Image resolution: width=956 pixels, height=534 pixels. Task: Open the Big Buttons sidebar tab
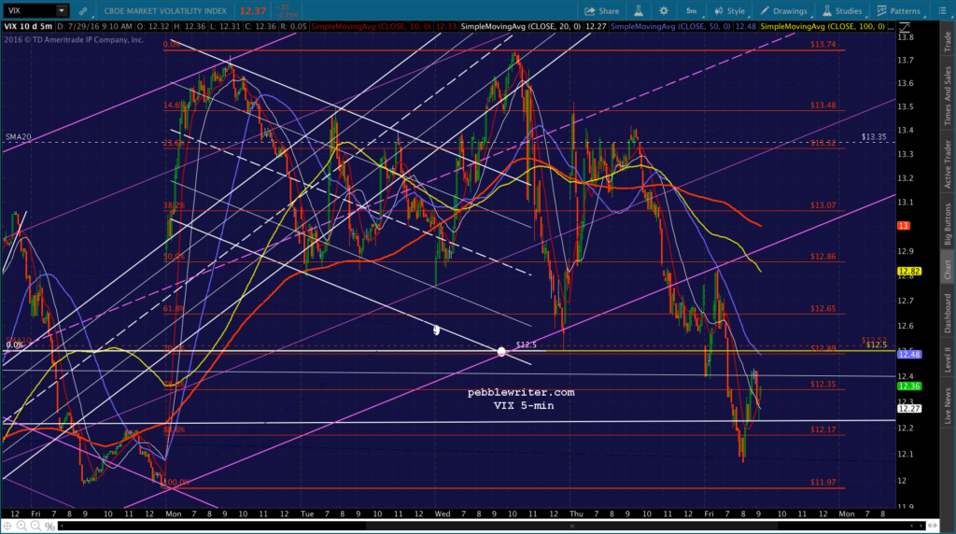(948, 224)
